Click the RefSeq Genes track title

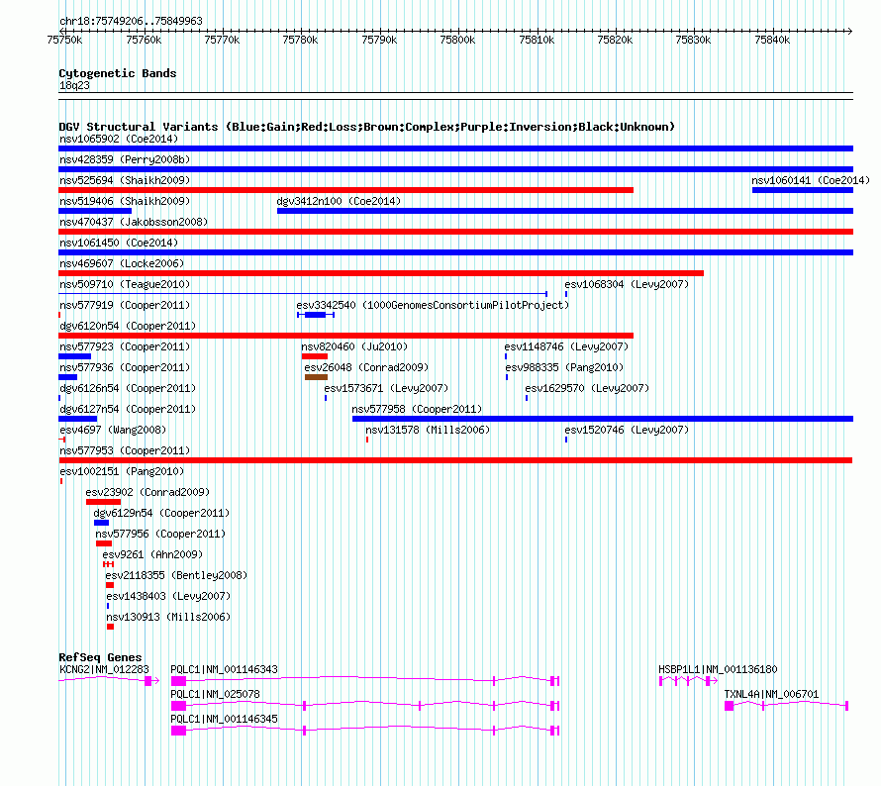pyautogui.click(x=100, y=657)
